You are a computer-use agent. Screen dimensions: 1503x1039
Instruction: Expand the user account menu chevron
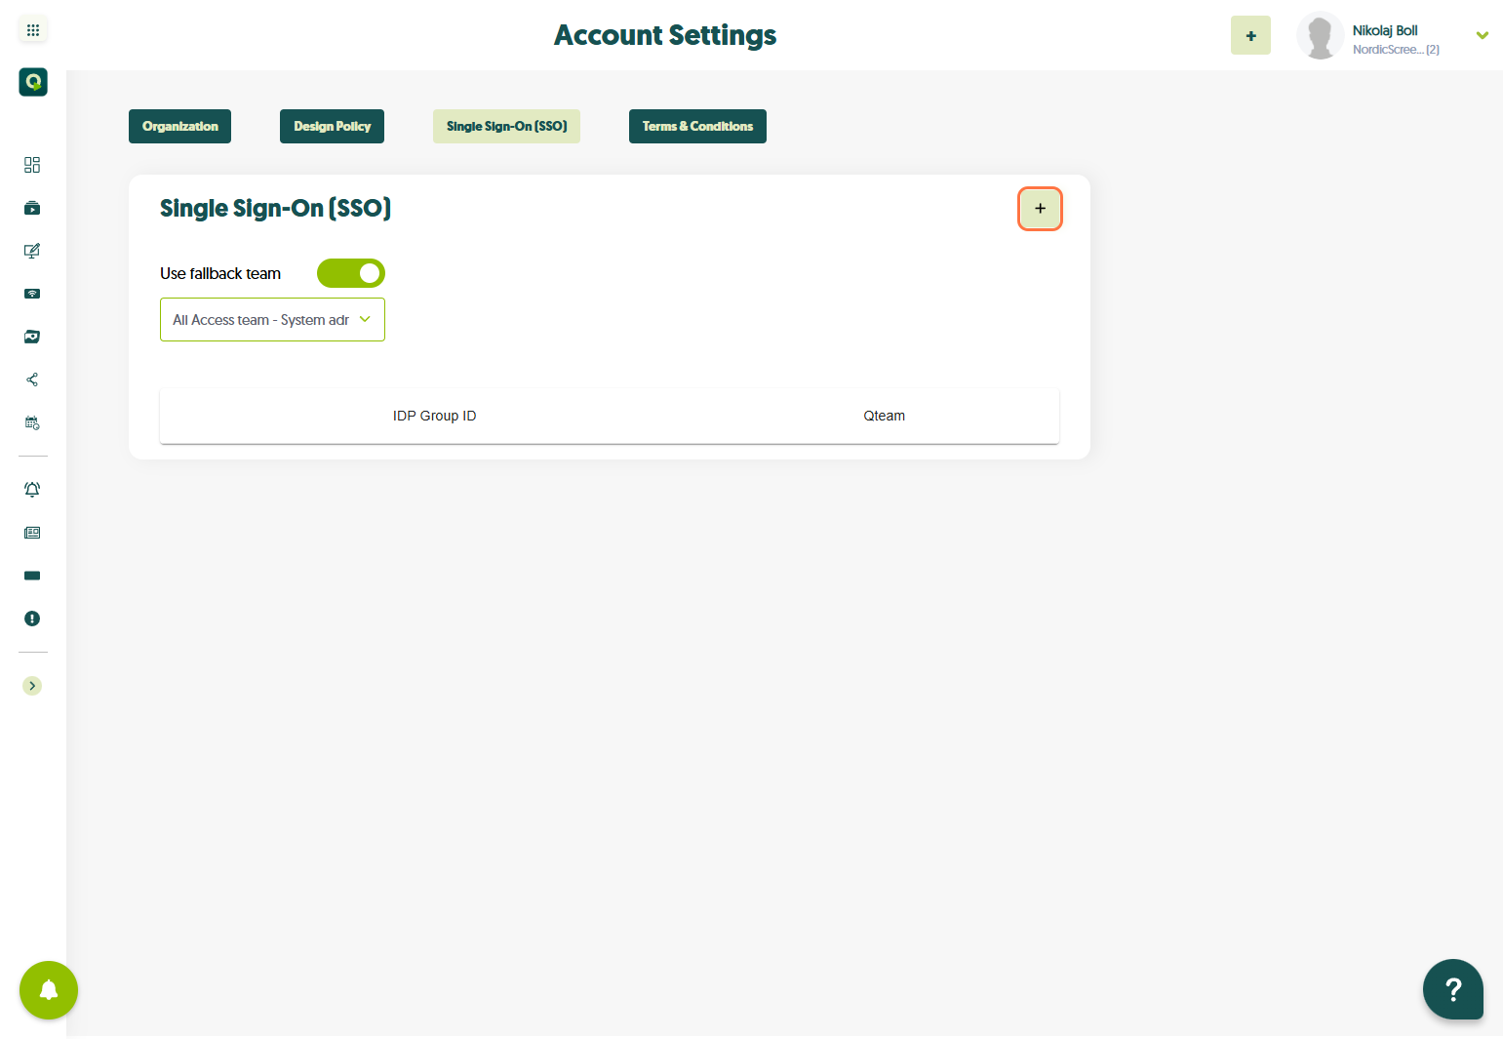pos(1483,35)
